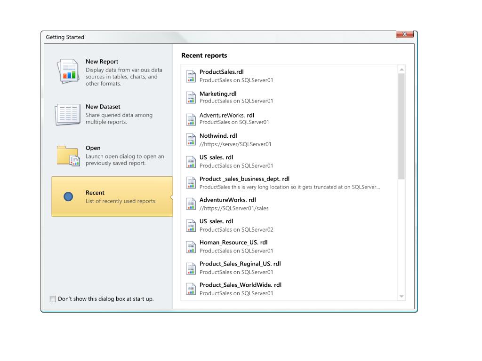Select the Recent option title
The width and height of the screenshot is (482, 361).
[95, 192]
